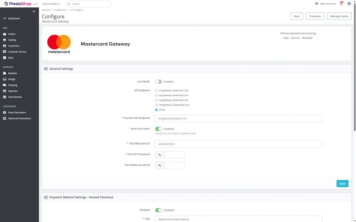The image size is (356, 222).
Task: Toggle the Live Mode switch
Action: (x=159, y=82)
